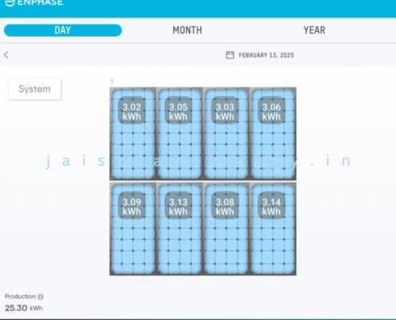Select the panel producing 3.05 kWh
Image resolution: width=396 pixels, height=320 pixels.
[179, 134]
